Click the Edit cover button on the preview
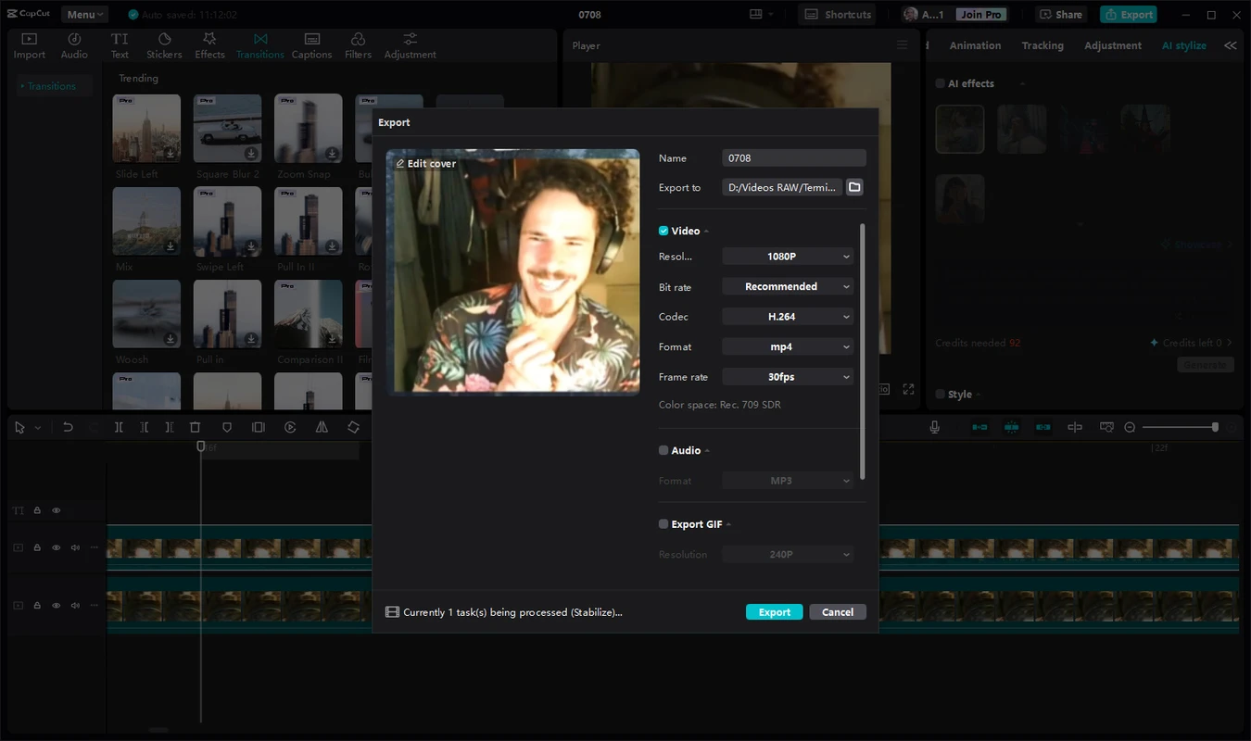The height and width of the screenshot is (741, 1251). 425,163
